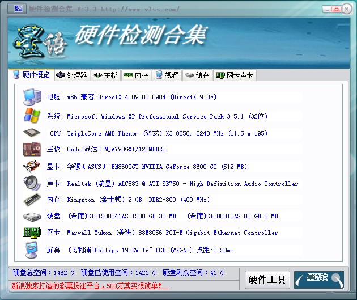The width and height of the screenshot is (357, 300).
Task: Click the green network card icon
Action: click(32, 233)
